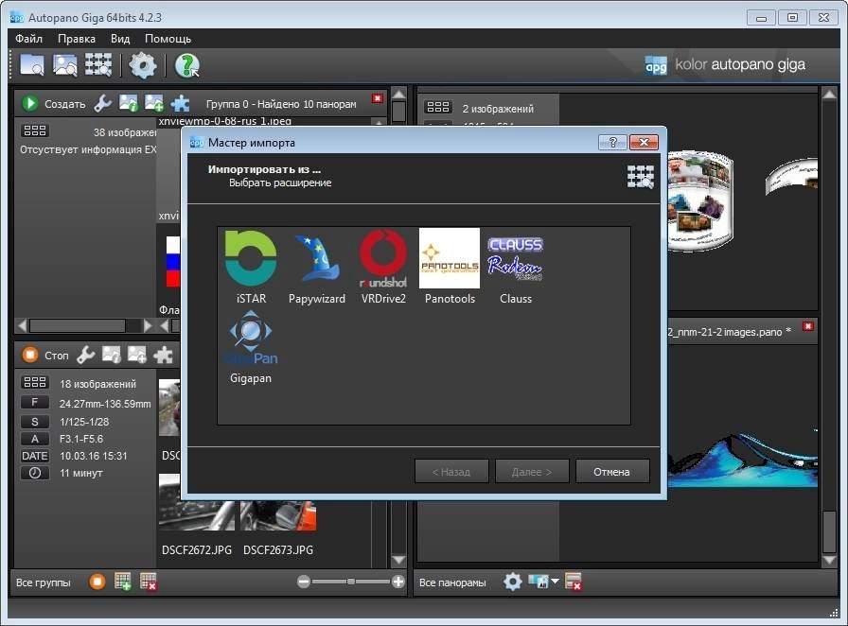Open the Файл menu
848x626 pixels.
tap(28, 39)
